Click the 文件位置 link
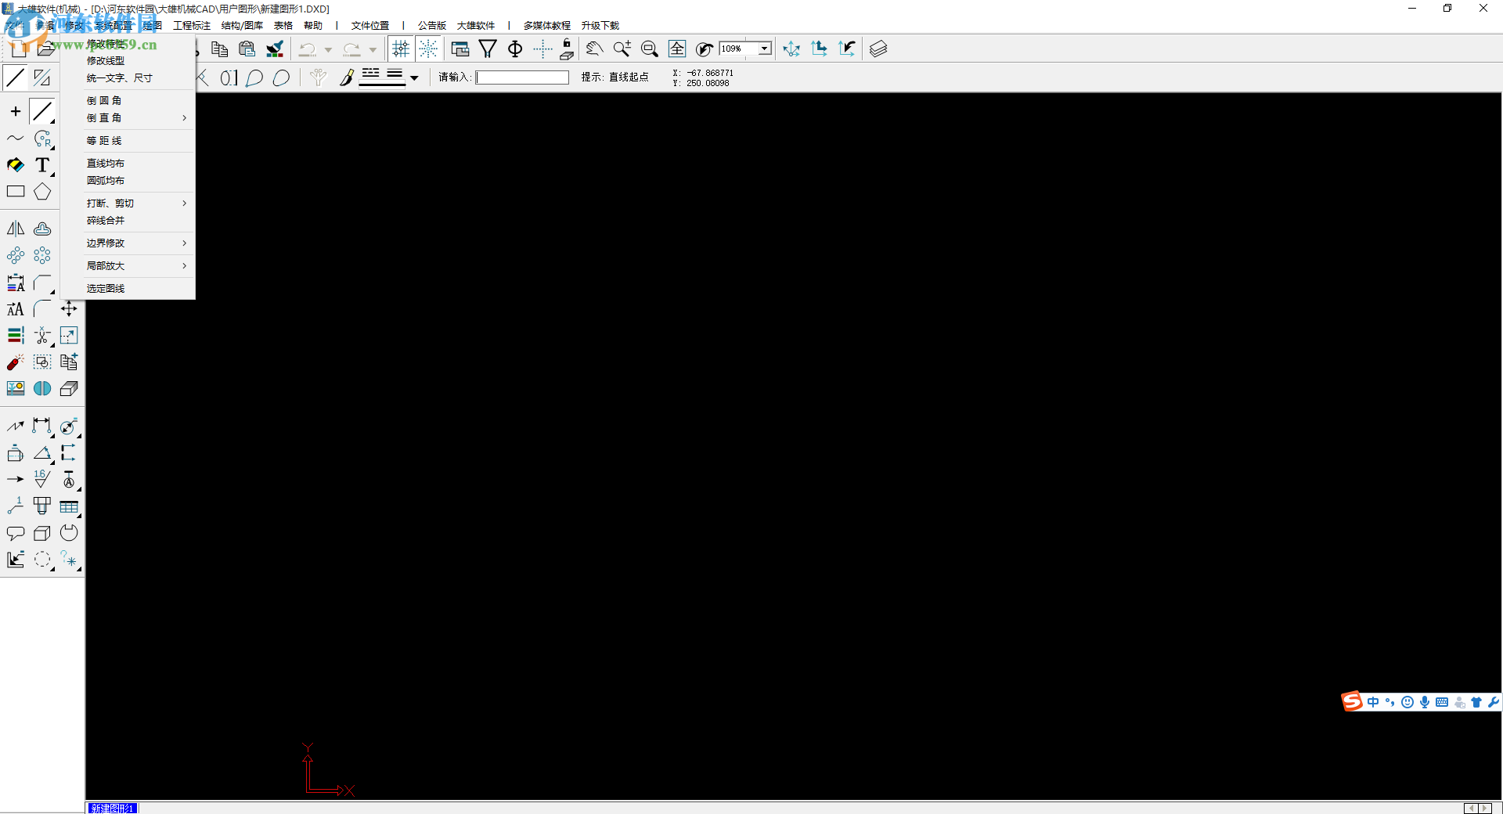Image resolution: width=1503 pixels, height=814 pixels. pos(370,26)
